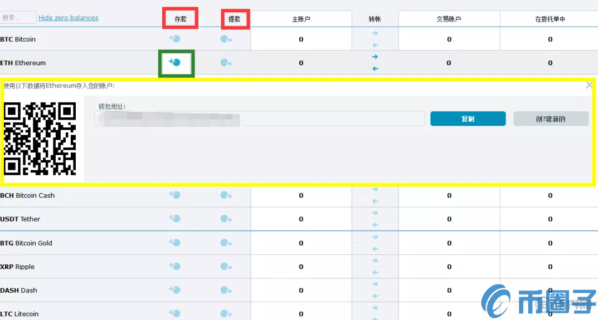Select the wallet address field

pyautogui.click(x=259, y=119)
